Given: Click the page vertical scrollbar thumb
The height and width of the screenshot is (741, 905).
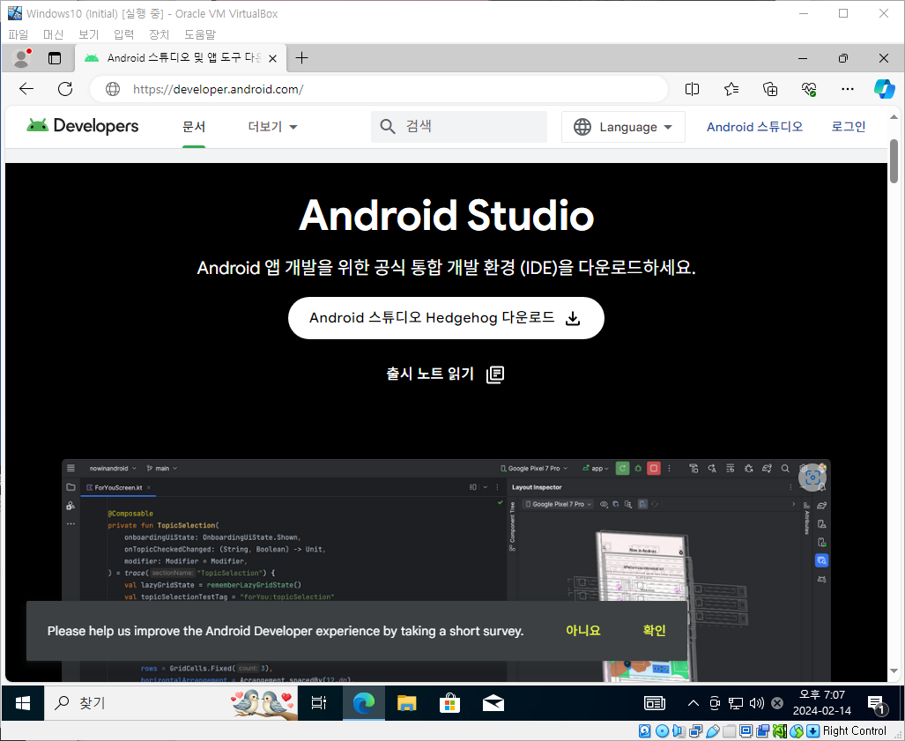Looking at the screenshot, I should (894, 161).
